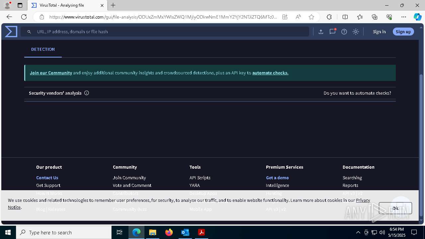Image resolution: width=425 pixels, height=239 pixels.
Task: Open Contact Us in the footer
Action: [x=47, y=178]
